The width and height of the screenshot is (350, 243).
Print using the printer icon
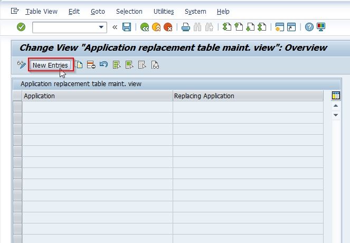coord(186,27)
